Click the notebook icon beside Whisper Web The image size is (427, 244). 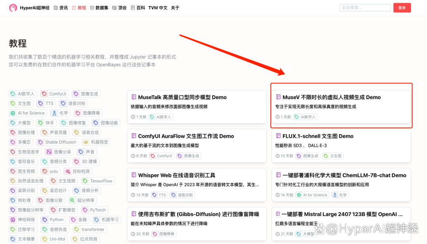(x=134, y=175)
